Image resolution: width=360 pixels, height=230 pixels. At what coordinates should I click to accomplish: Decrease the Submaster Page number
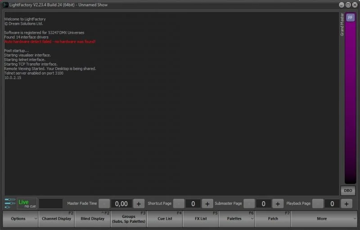[249, 203]
